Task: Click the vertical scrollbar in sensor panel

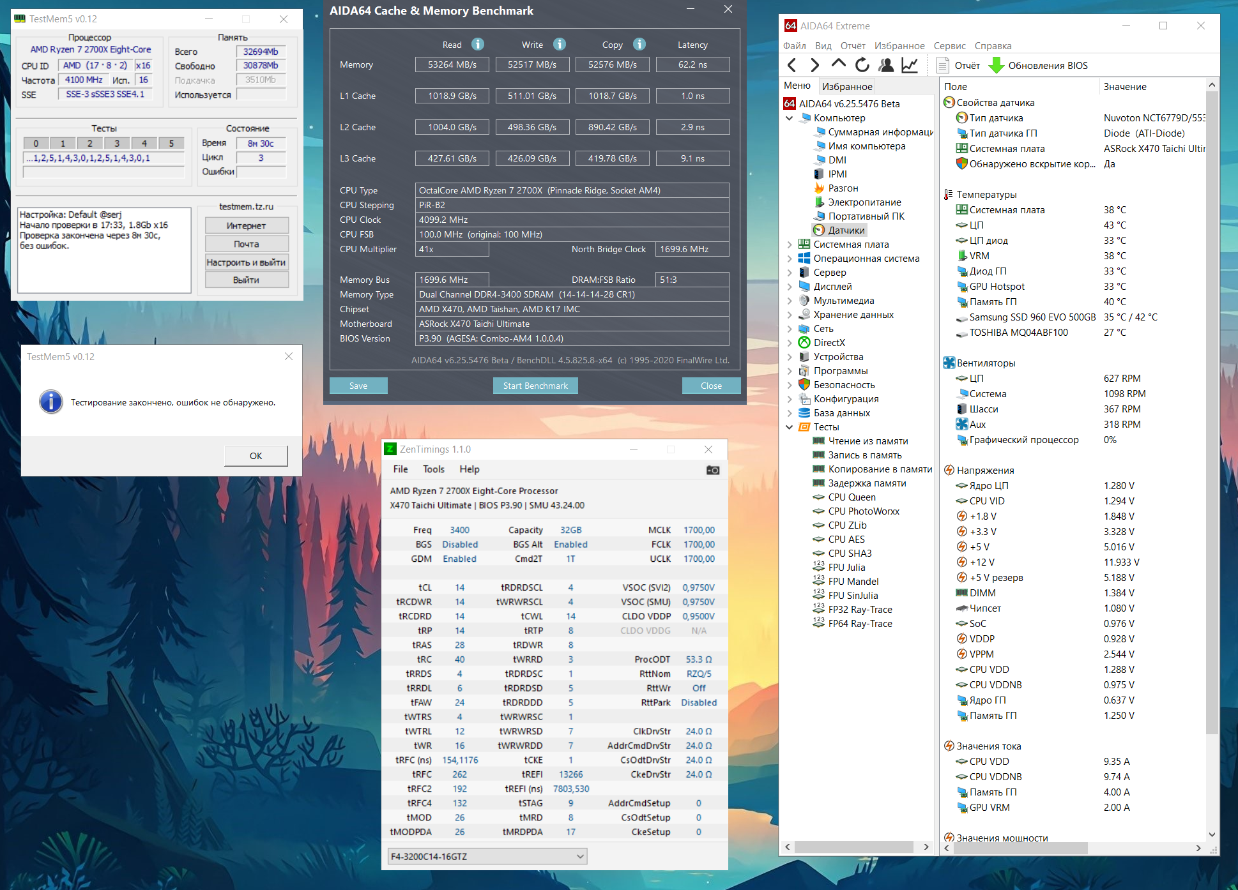Action: click(x=1212, y=412)
